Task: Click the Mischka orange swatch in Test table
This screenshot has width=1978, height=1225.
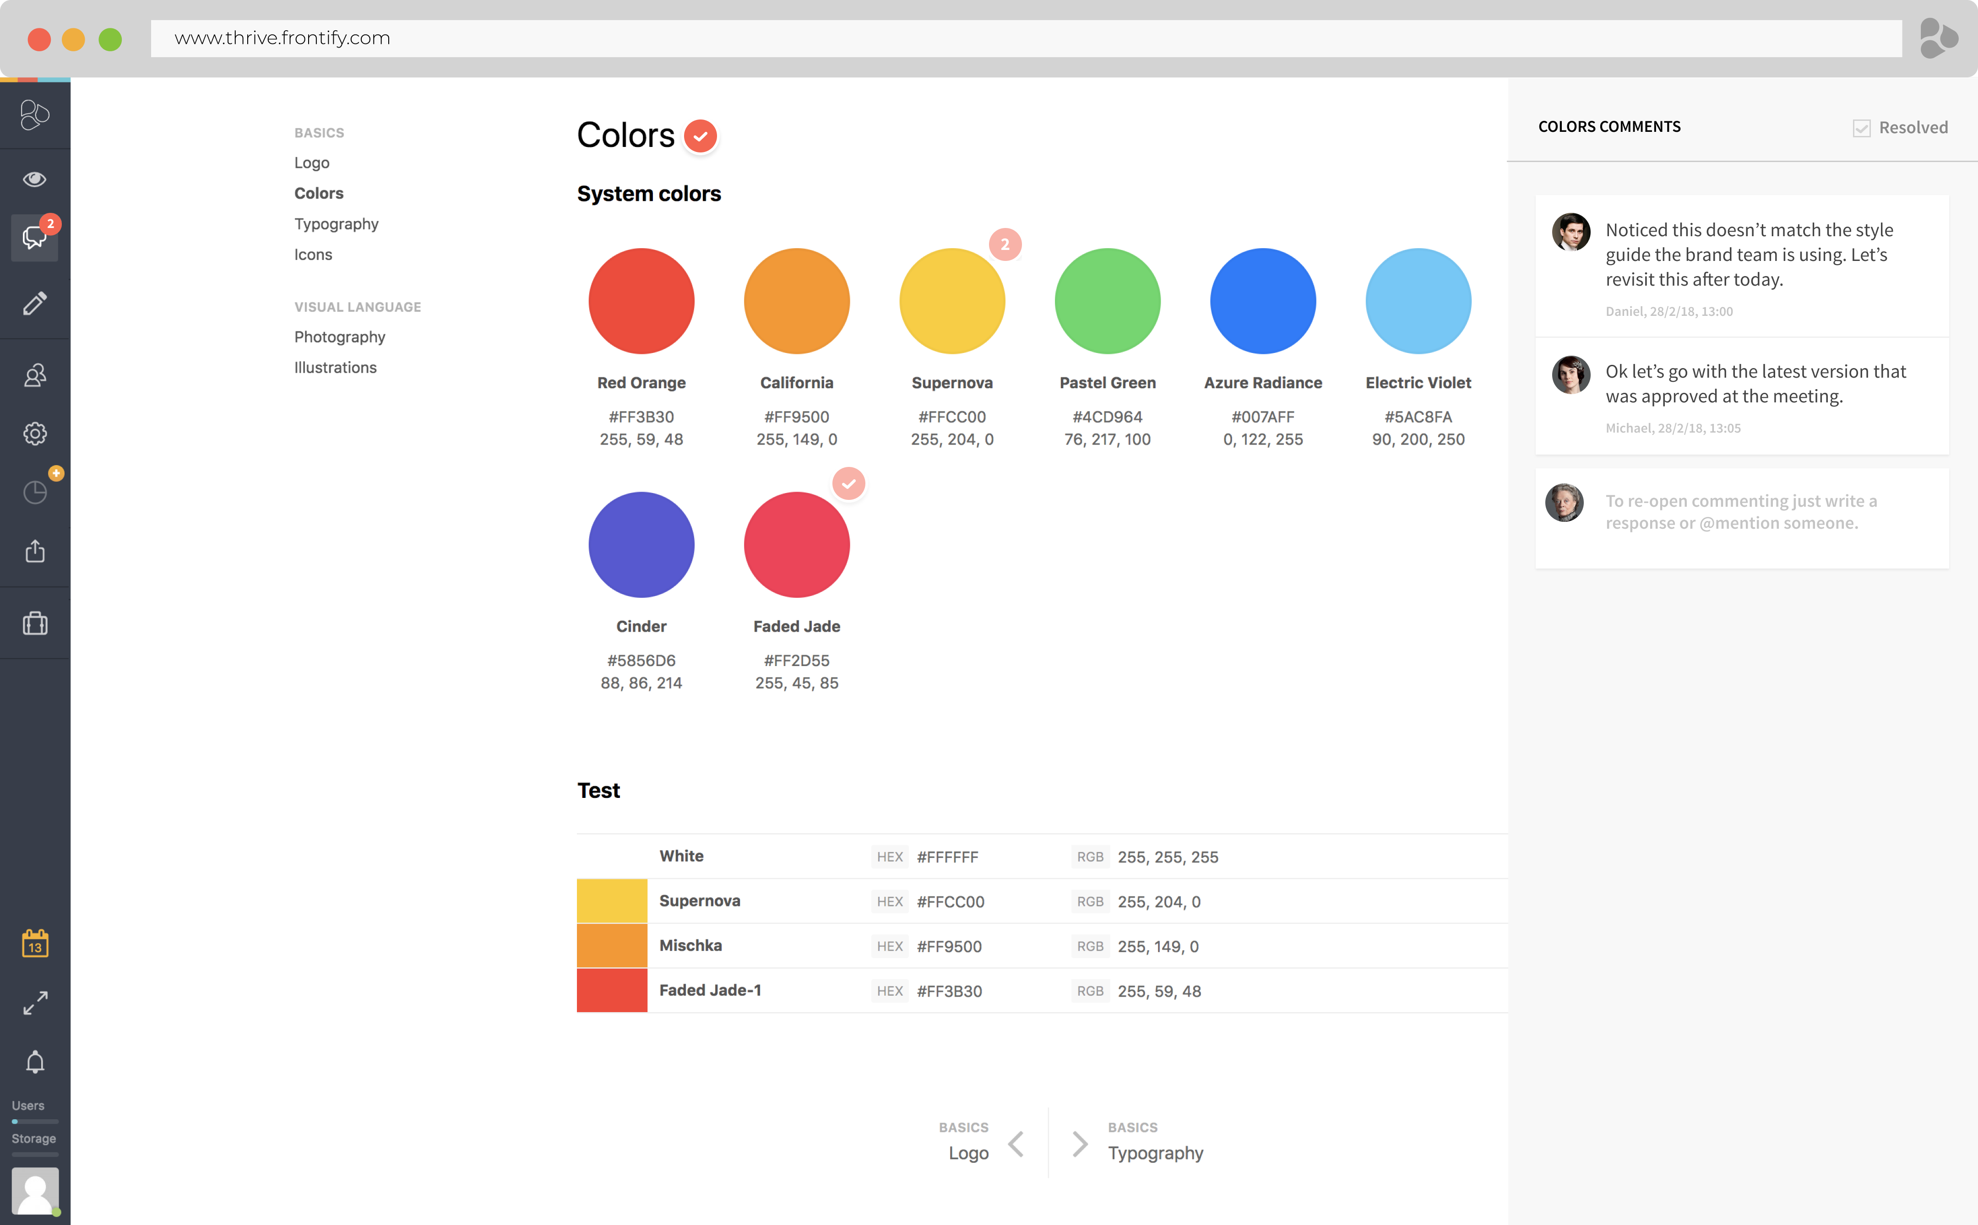Action: coord(612,945)
